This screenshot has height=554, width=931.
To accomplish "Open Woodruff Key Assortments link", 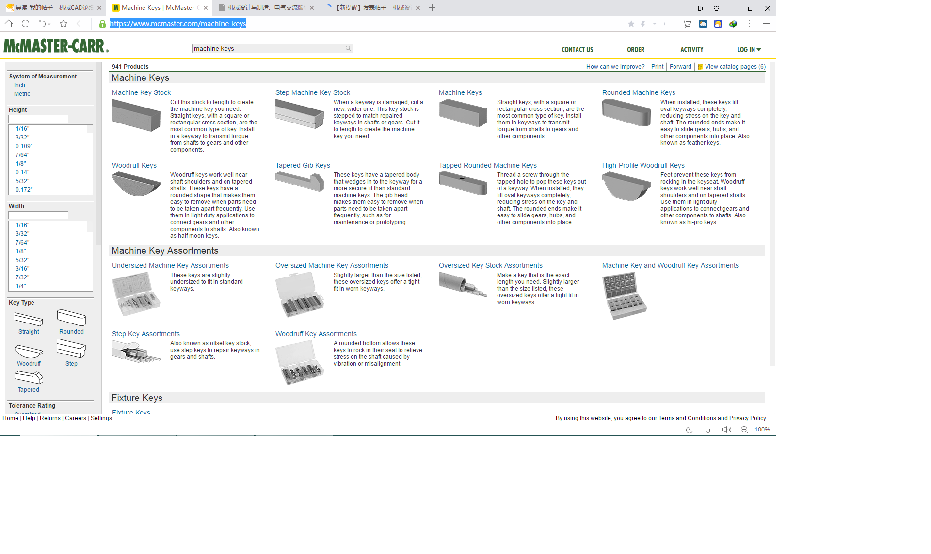I will (x=316, y=334).
